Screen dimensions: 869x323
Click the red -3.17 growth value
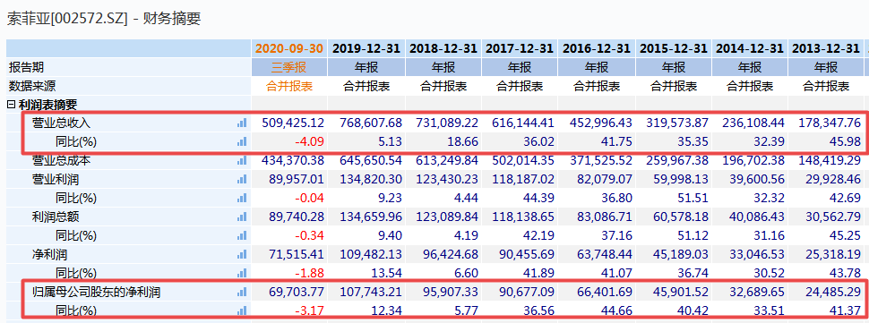tap(309, 310)
